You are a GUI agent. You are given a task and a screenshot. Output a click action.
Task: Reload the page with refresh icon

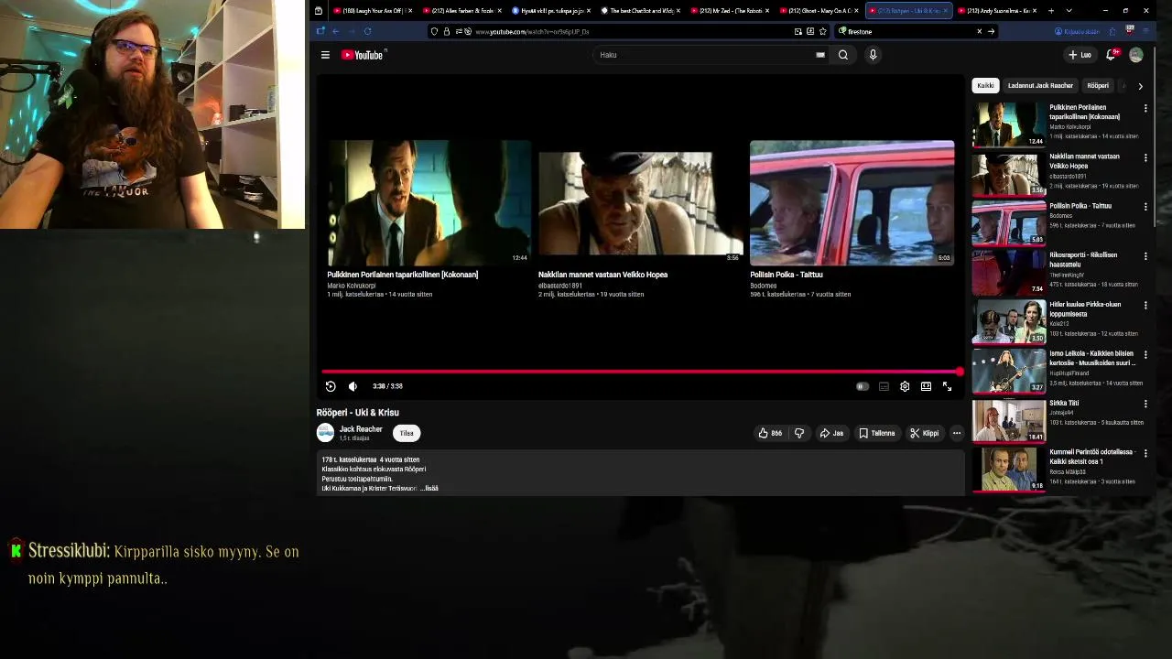[367, 31]
